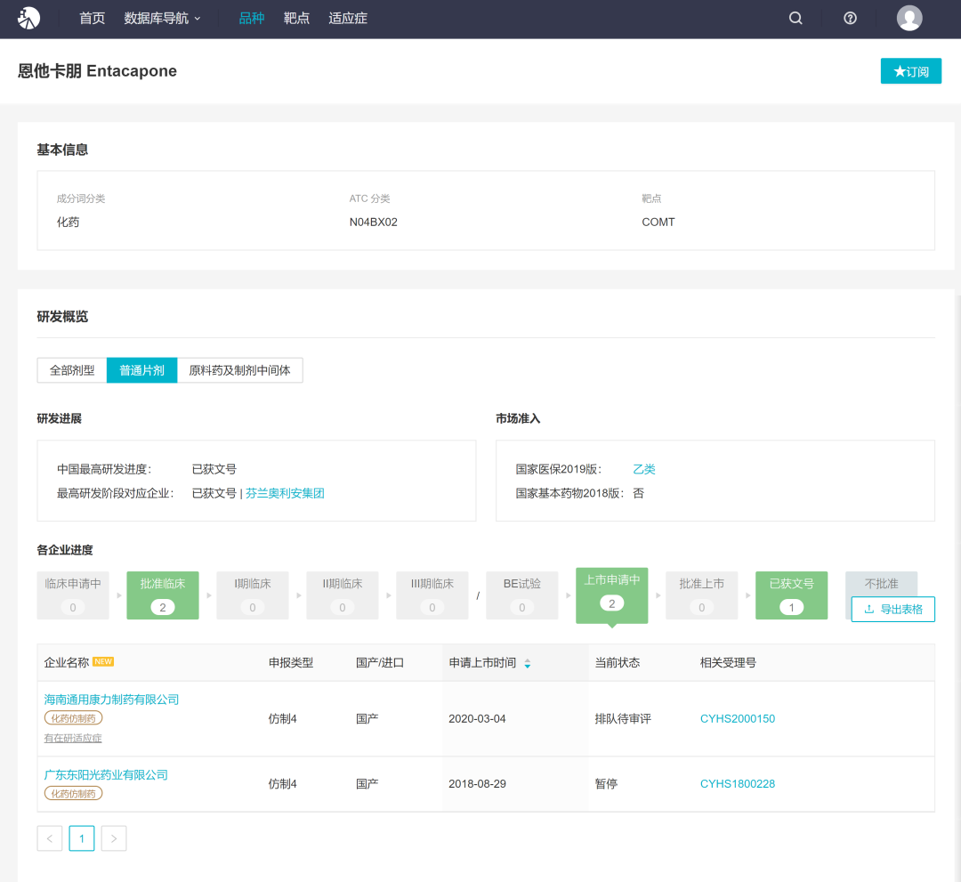Click the sort arrows on 申请上市时间

(x=527, y=663)
